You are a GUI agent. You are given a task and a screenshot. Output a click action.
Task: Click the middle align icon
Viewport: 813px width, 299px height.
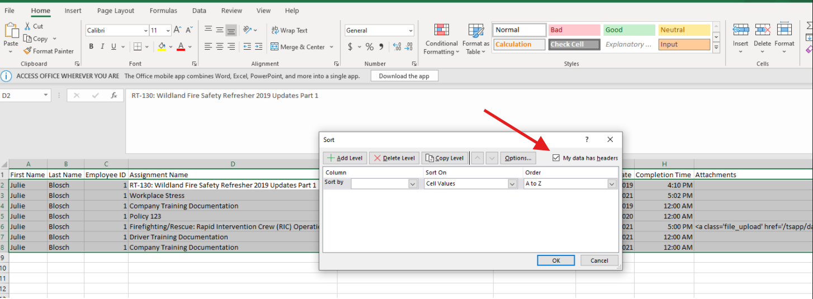click(x=220, y=30)
